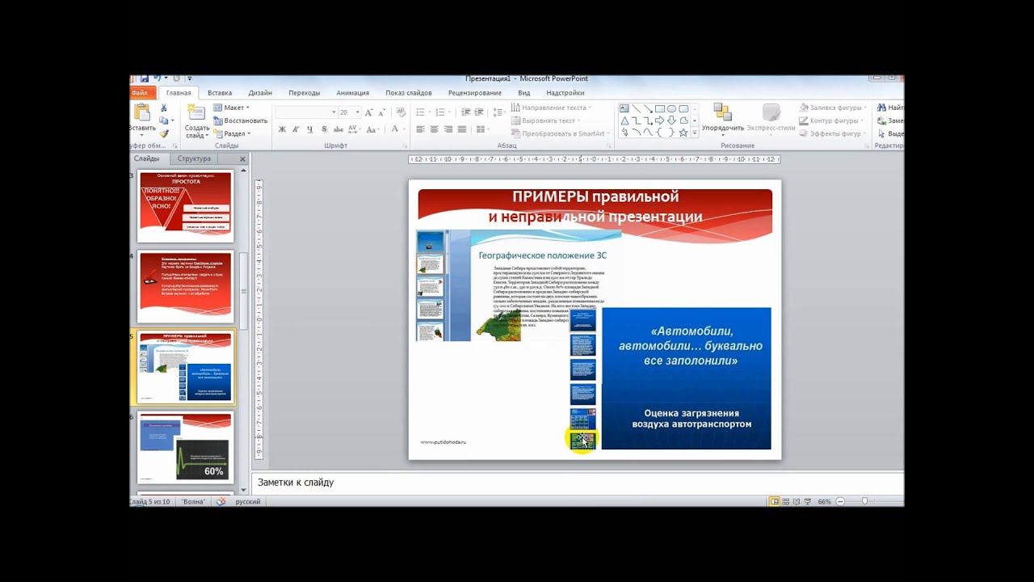Click the Clear formatting icon
Viewport: 1034px width, 582px height.
click(401, 112)
